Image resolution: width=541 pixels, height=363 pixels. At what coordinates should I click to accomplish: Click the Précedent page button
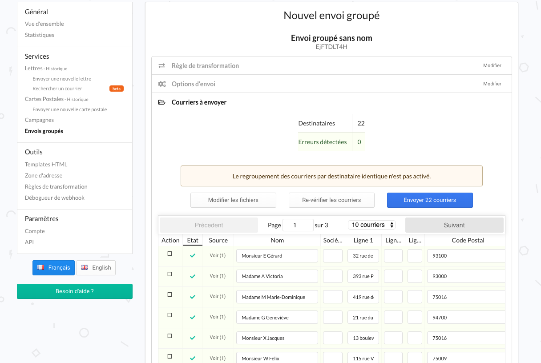tap(209, 225)
